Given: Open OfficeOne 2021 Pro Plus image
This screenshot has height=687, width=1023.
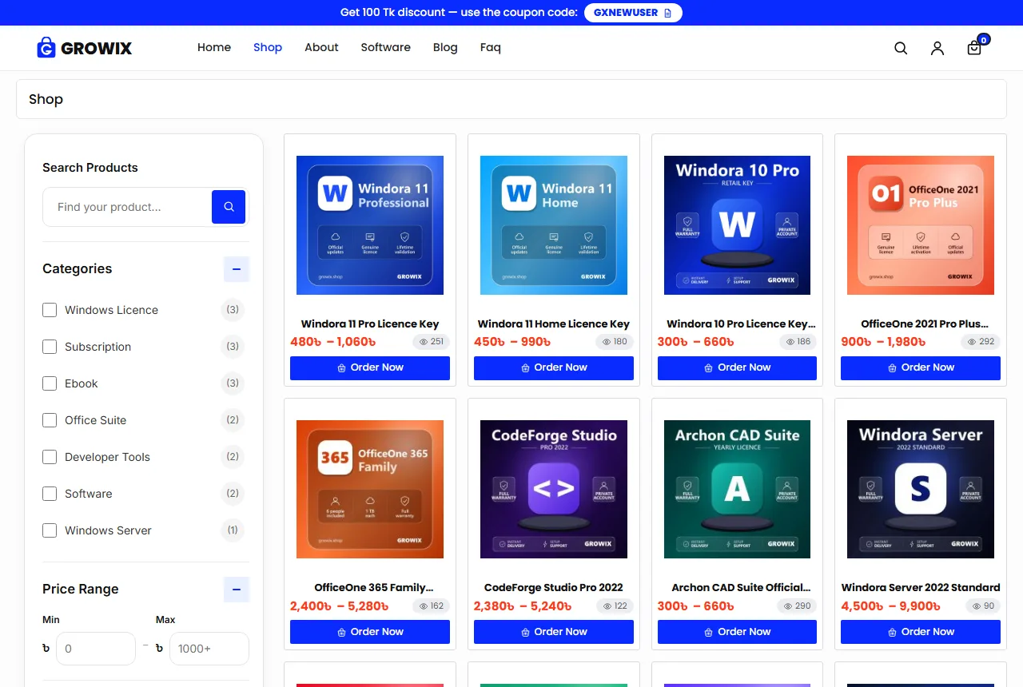Looking at the screenshot, I should point(921,225).
